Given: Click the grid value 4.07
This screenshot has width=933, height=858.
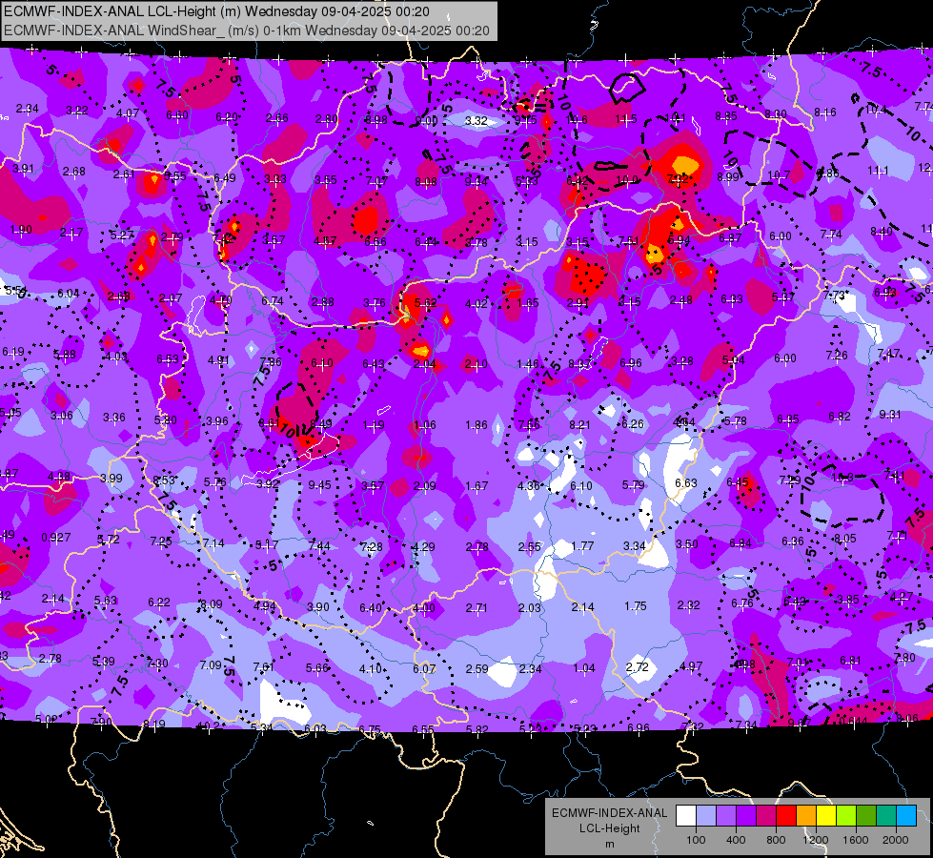Looking at the screenshot, I should (x=128, y=113).
